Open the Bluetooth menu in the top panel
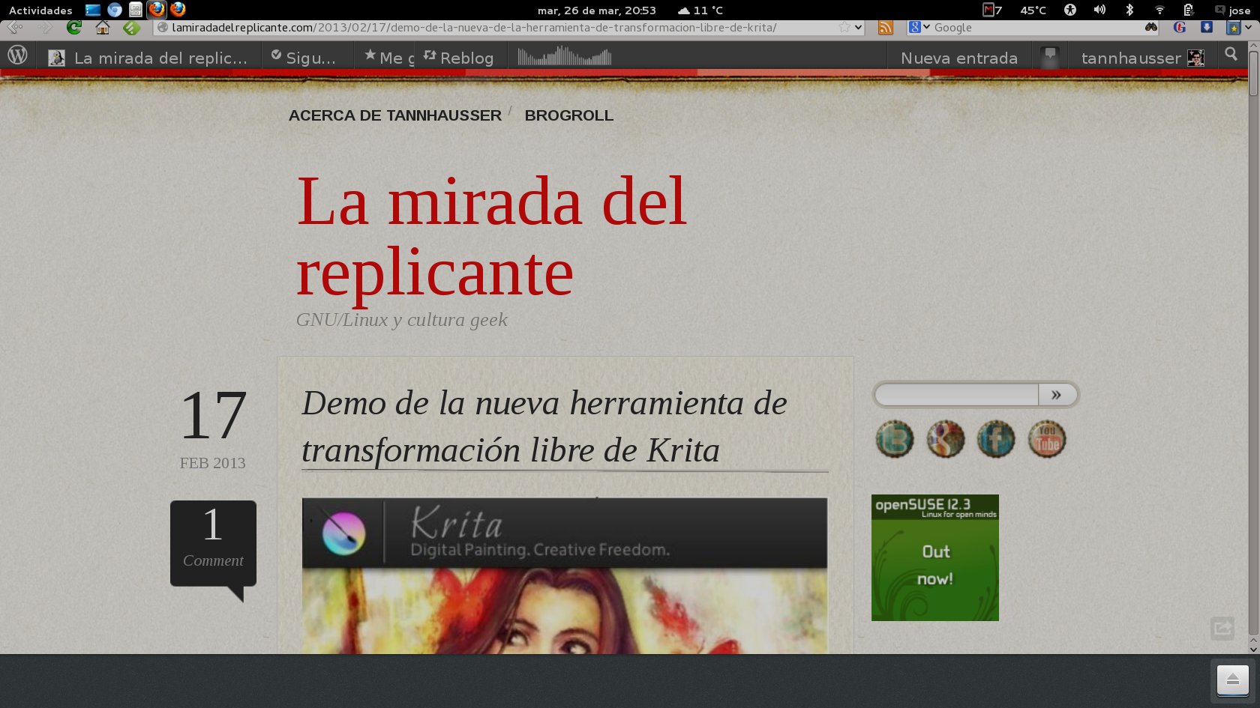 1129,10
